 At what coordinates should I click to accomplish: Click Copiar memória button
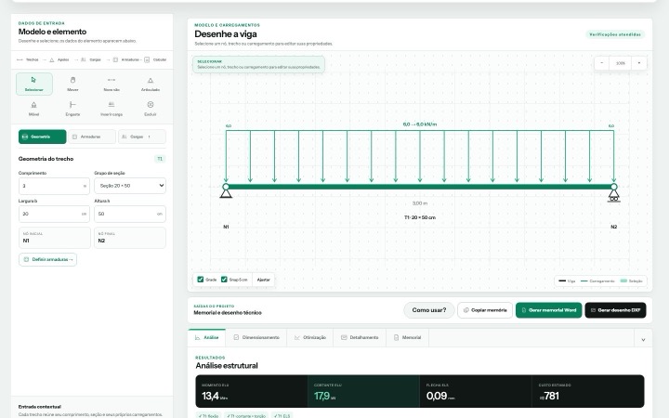[485, 310]
